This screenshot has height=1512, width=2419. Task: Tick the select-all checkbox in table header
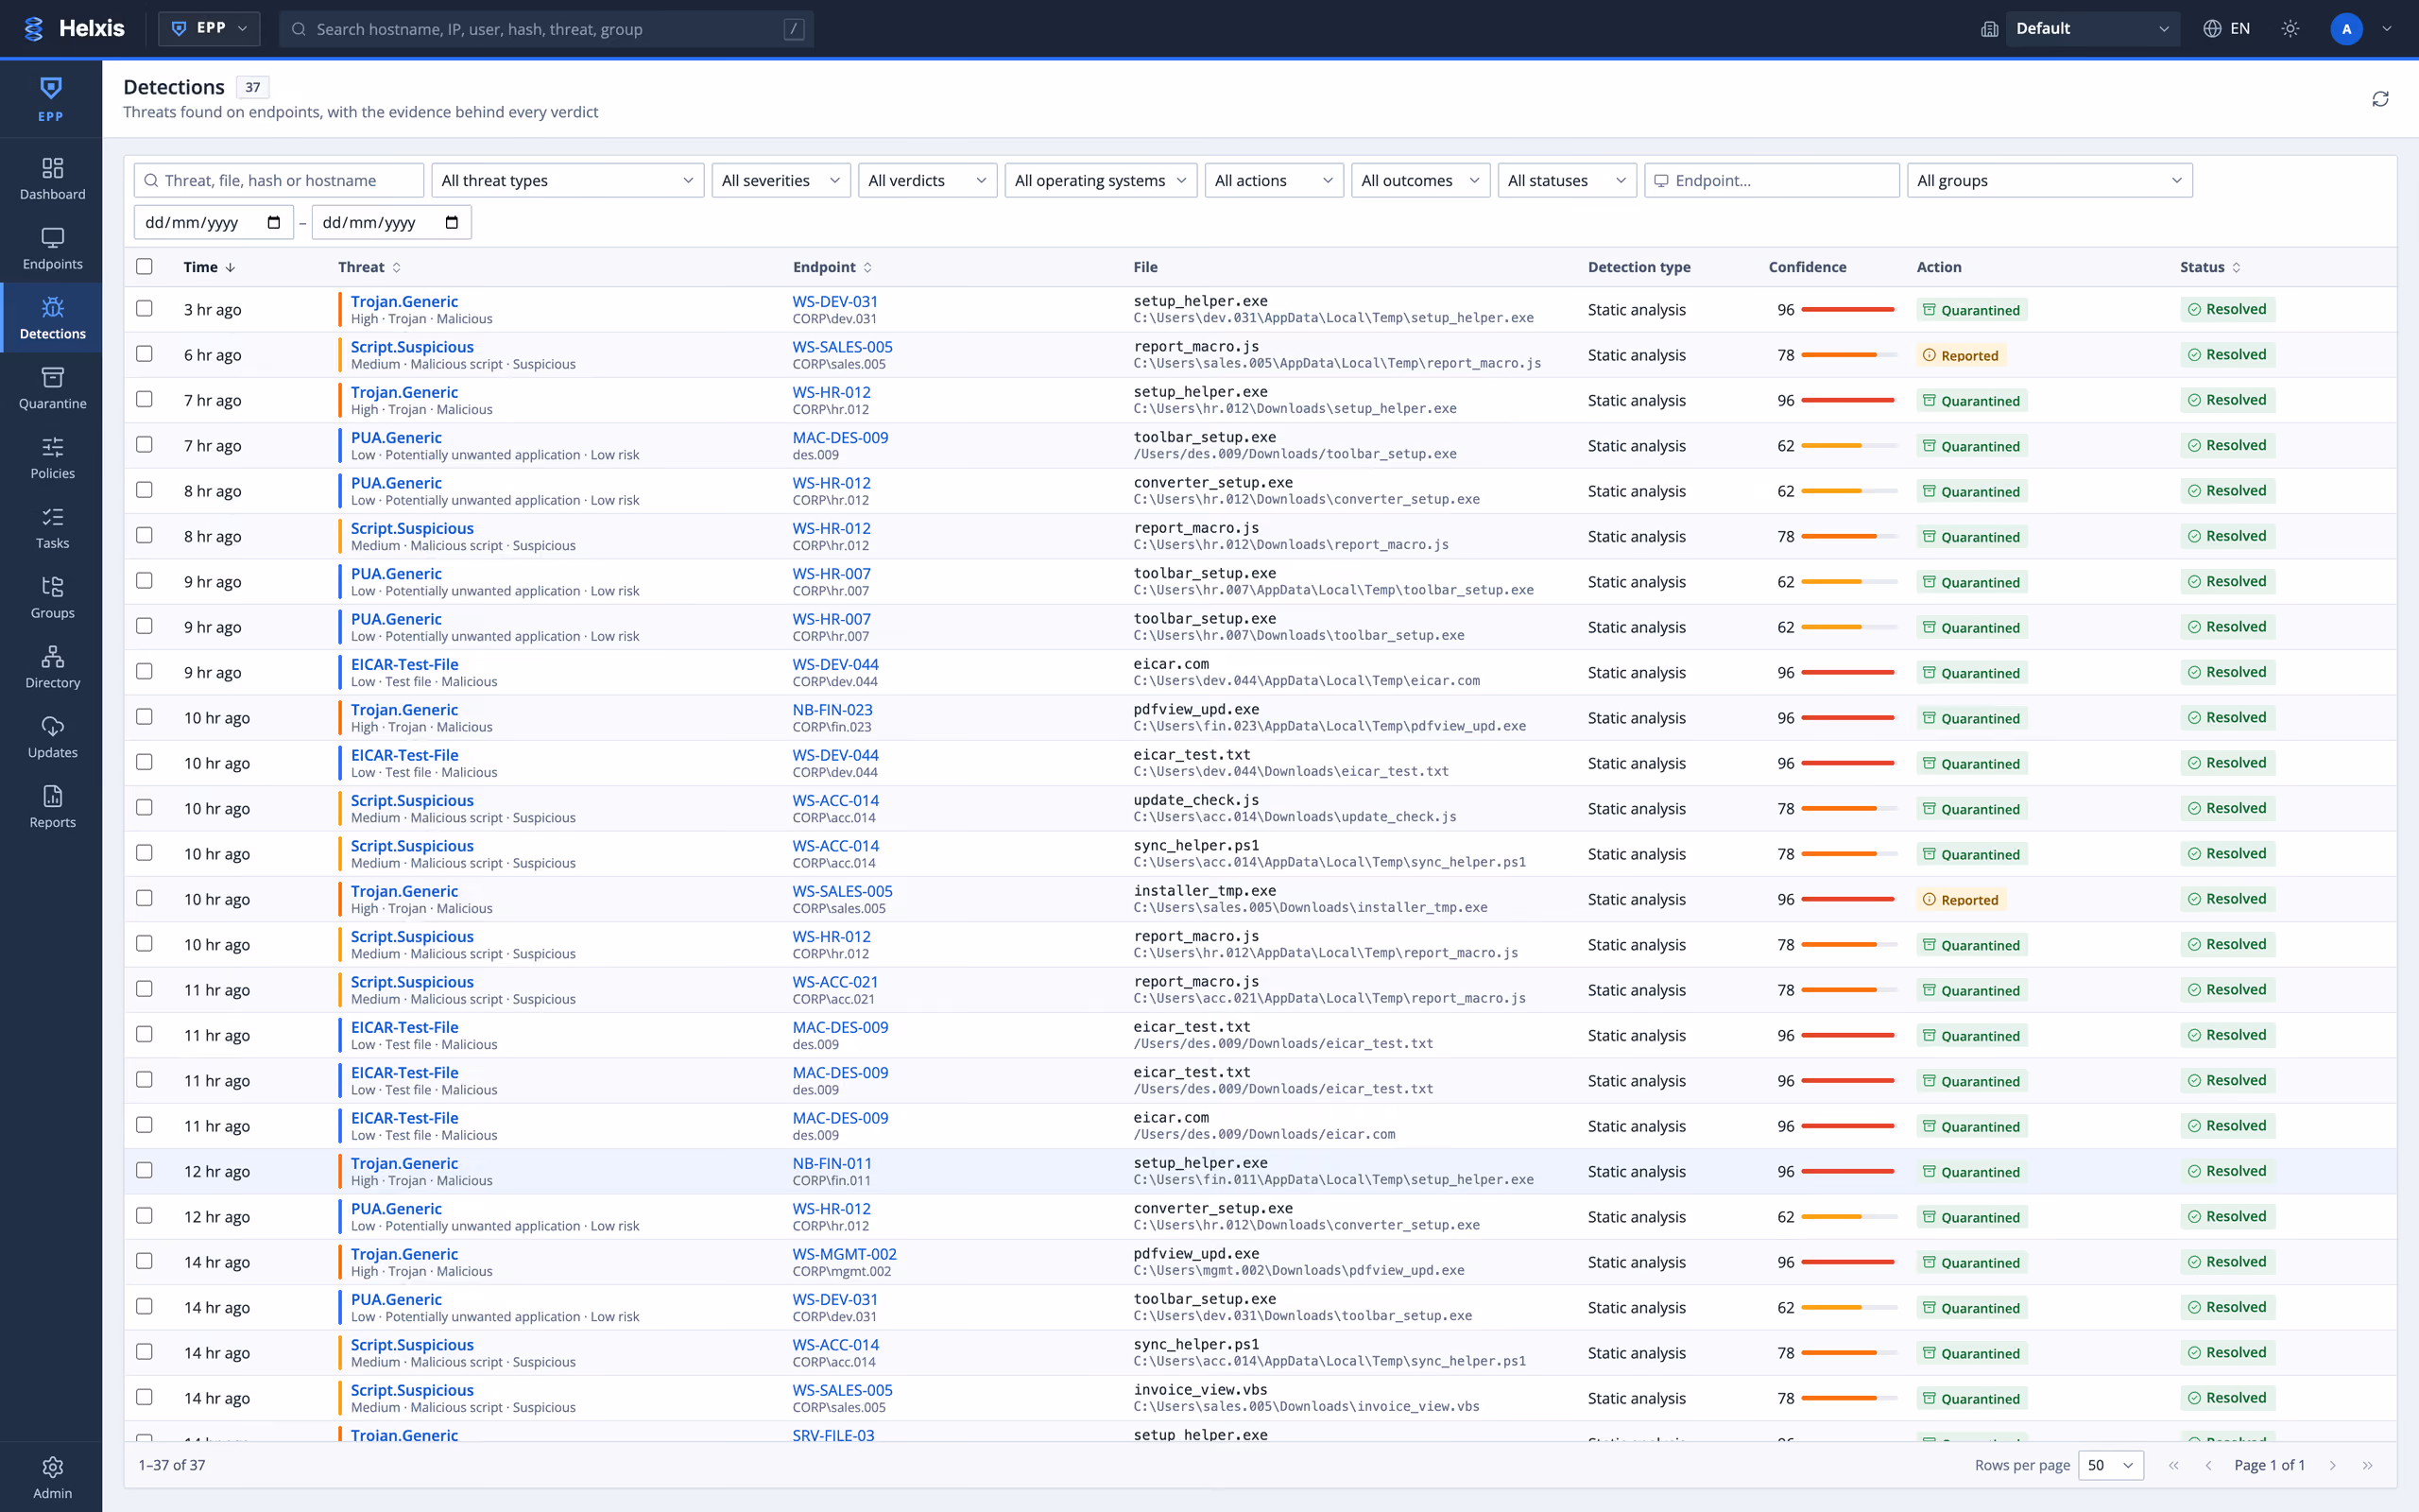pyautogui.click(x=145, y=266)
